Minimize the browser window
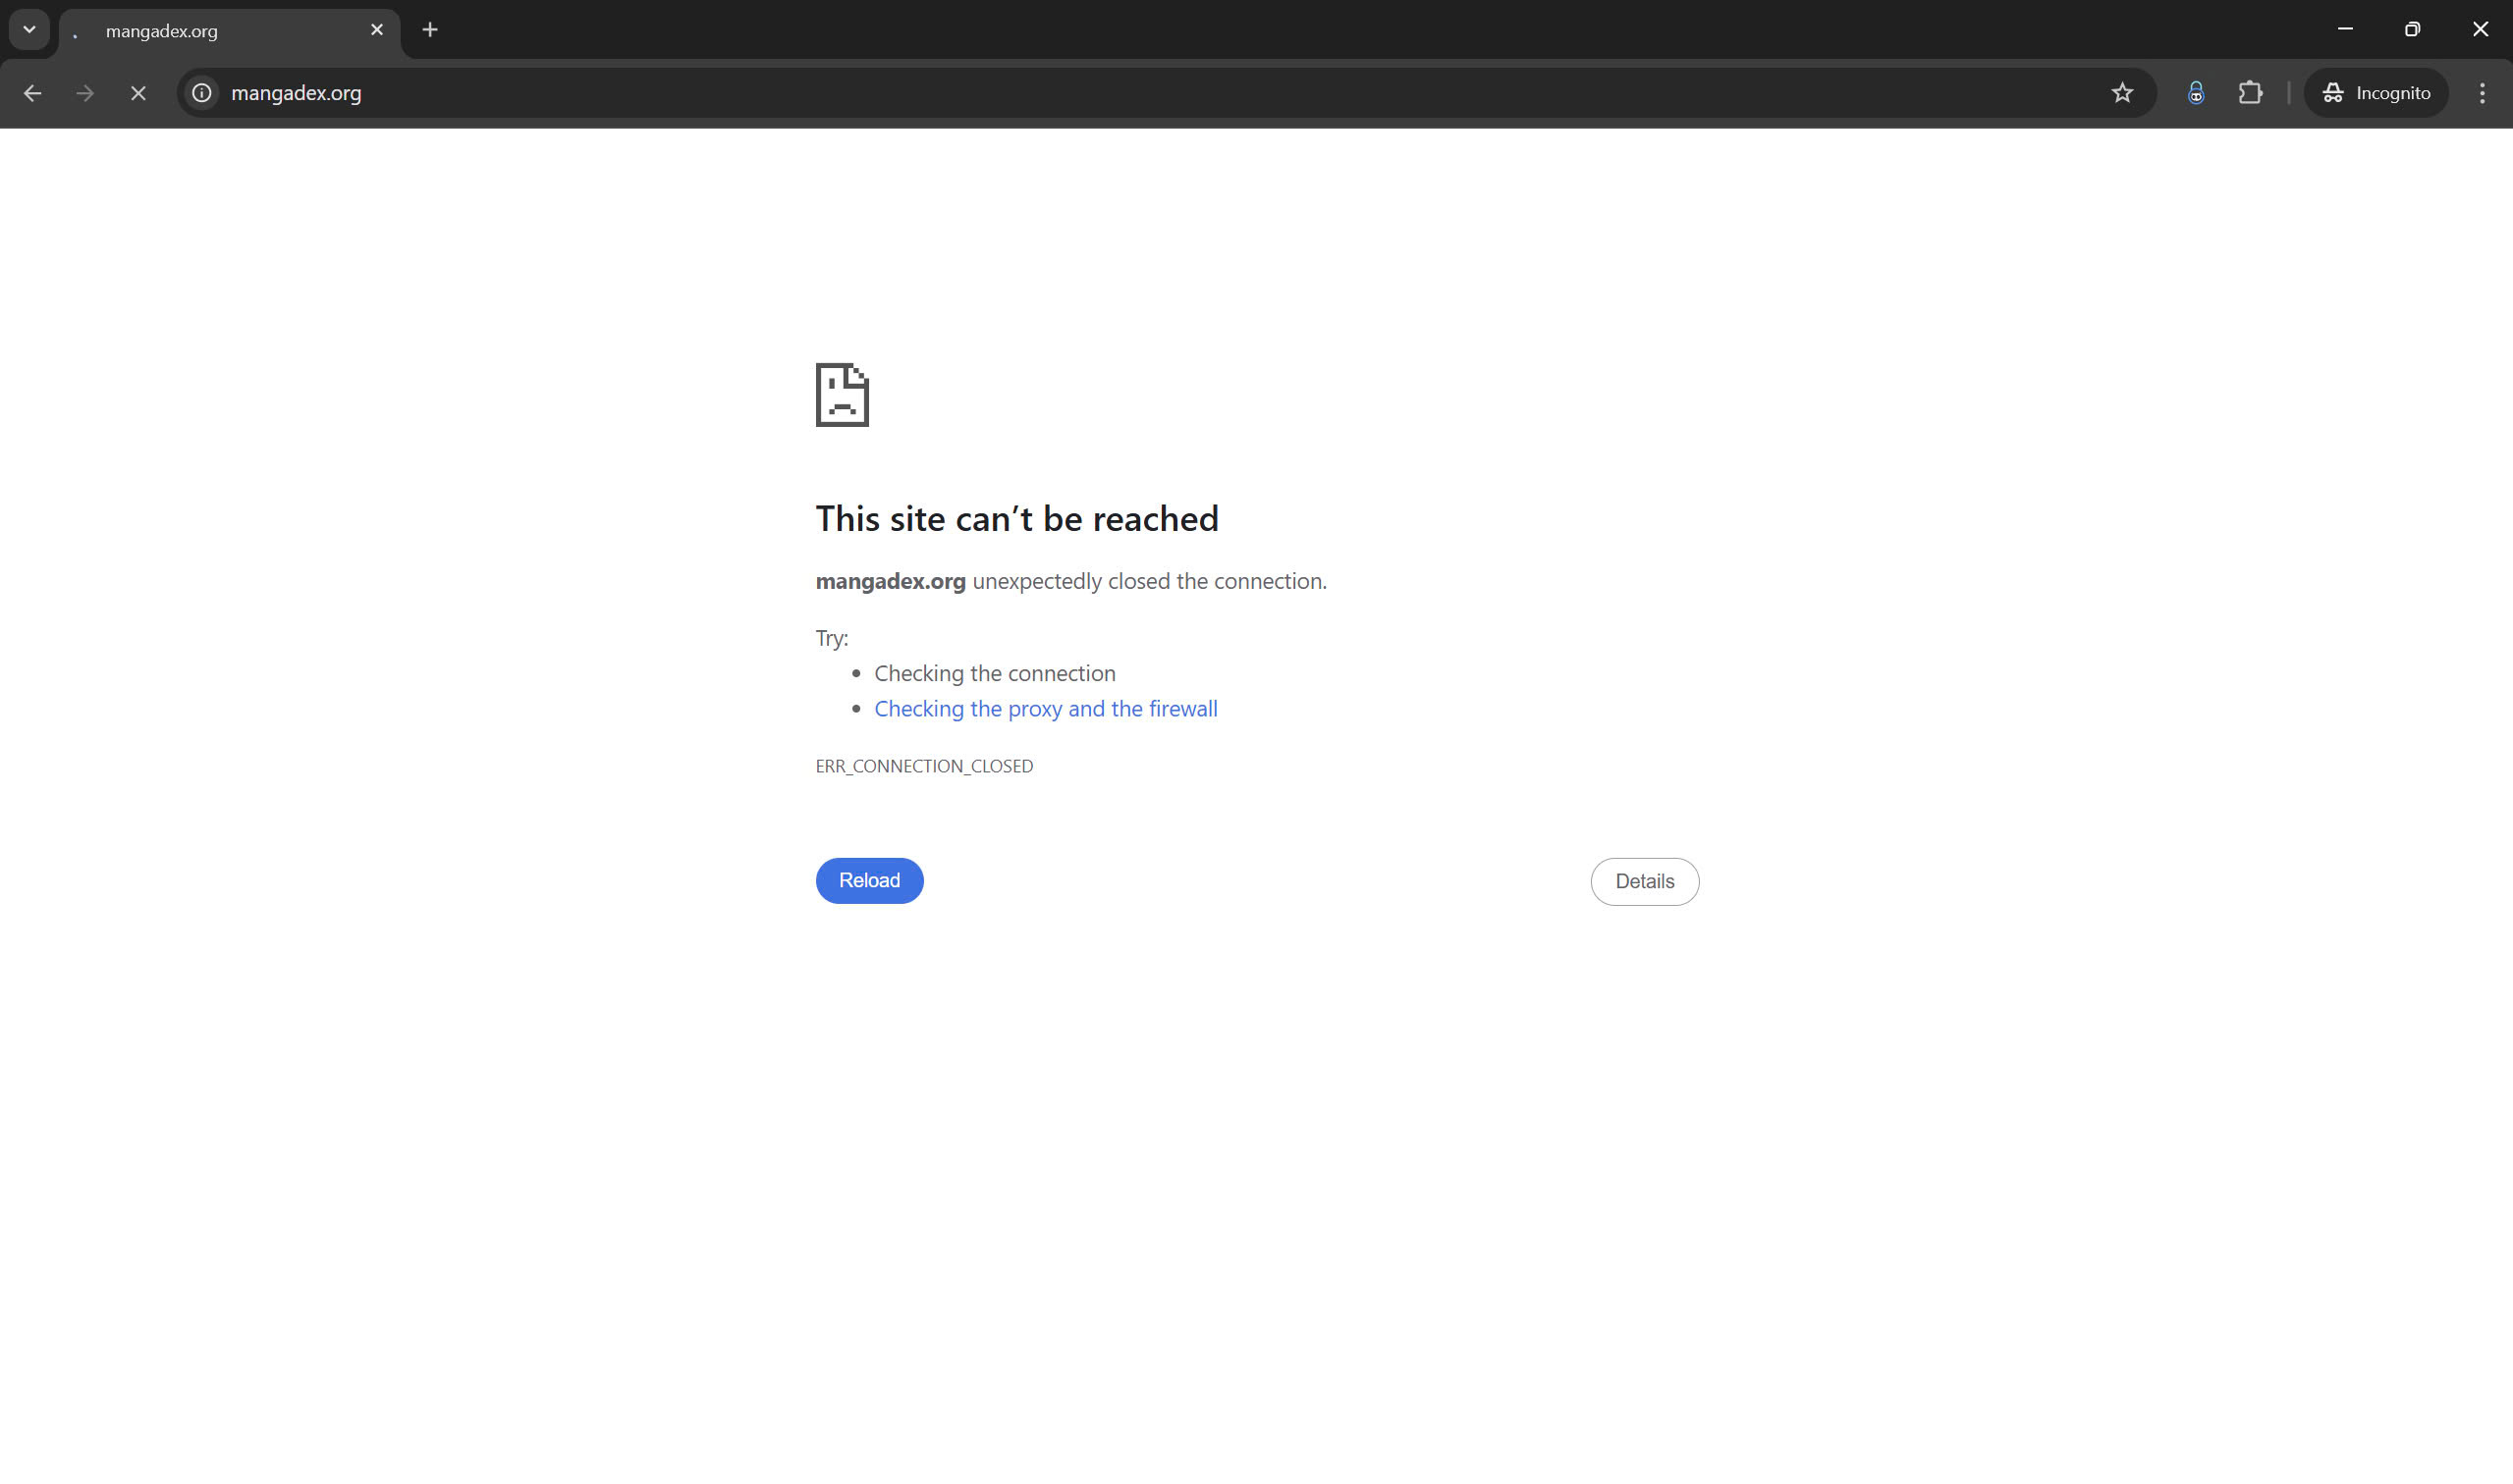 click(2344, 30)
